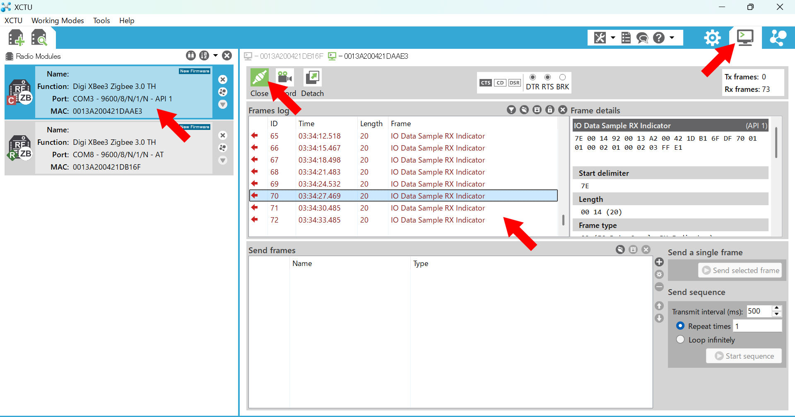
Task: Switch to Consoles working mode
Action: coord(745,38)
